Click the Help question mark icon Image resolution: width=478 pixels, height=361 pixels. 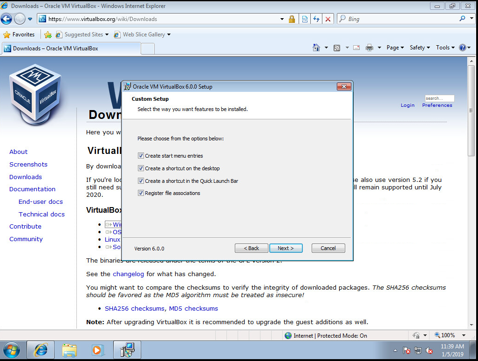[x=463, y=48]
